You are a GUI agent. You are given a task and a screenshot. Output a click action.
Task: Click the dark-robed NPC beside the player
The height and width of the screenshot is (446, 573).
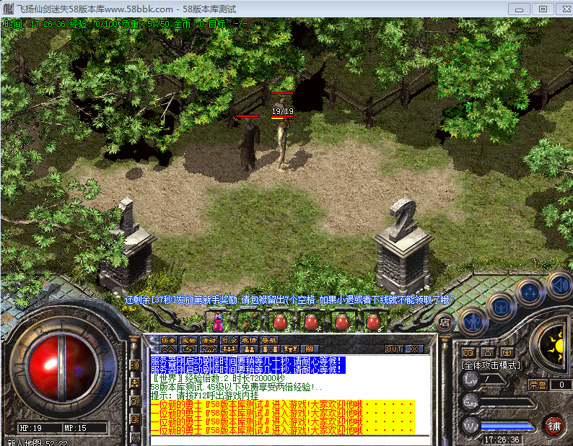[248, 144]
